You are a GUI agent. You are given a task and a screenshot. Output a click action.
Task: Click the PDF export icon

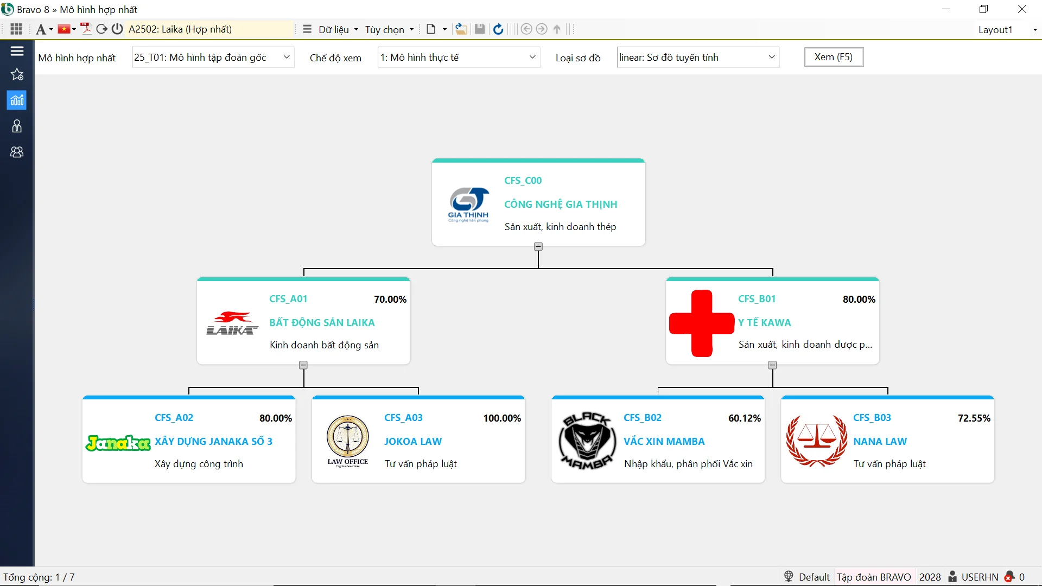[86, 29]
